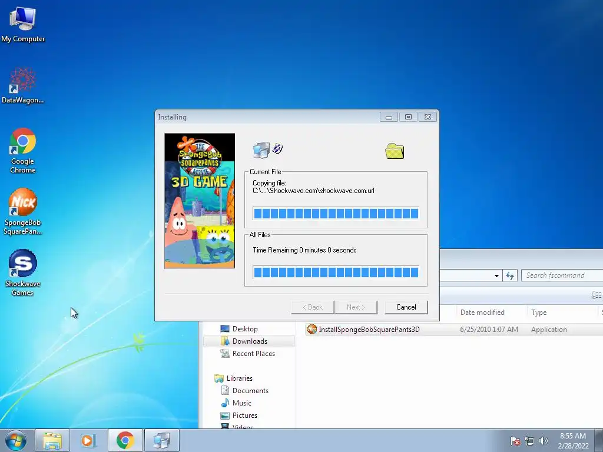
Task: Click the All Files progress bar
Action: coord(336,272)
